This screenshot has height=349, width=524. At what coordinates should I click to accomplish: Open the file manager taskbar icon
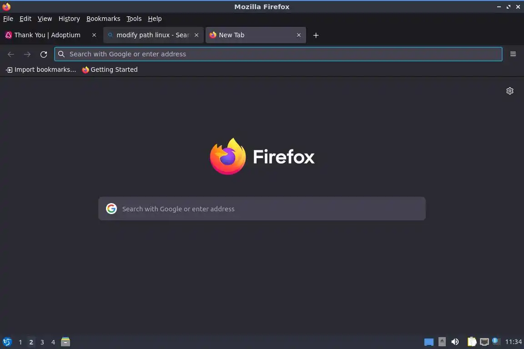(x=65, y=342)
